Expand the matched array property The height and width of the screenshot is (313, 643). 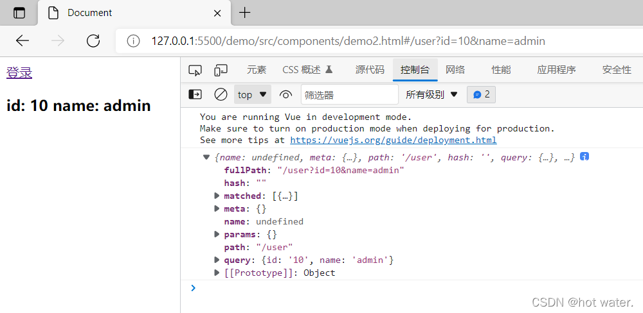point(217,196)
